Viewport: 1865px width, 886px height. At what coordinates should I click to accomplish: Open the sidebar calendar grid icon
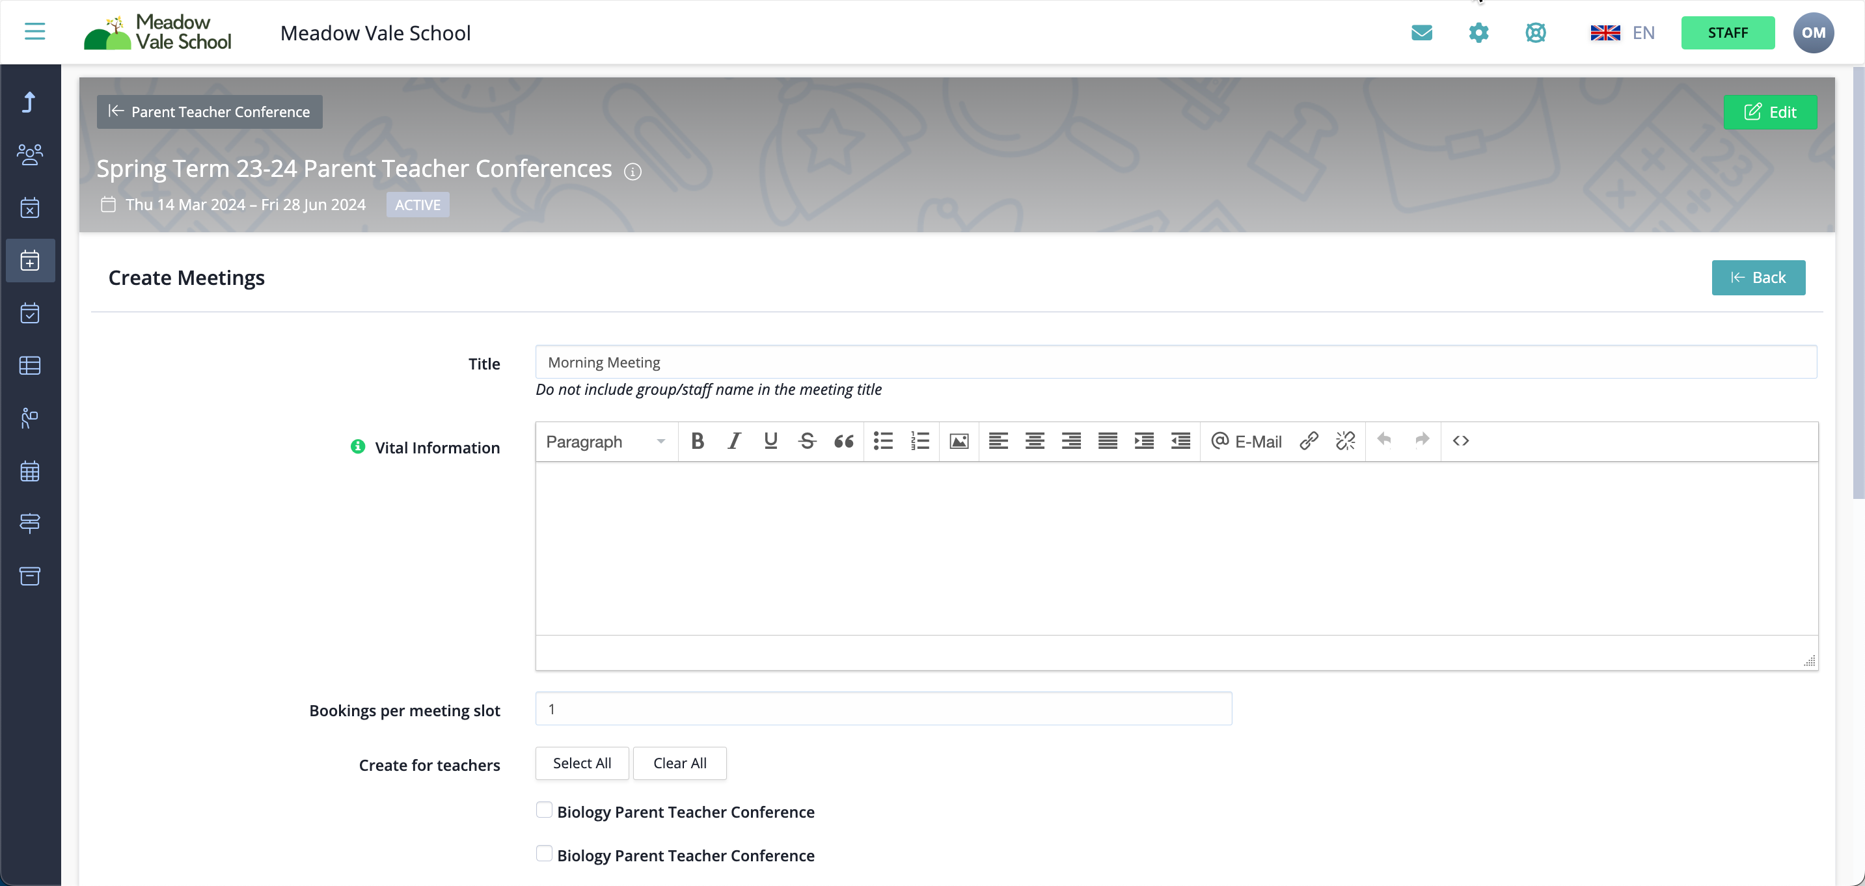30,471
